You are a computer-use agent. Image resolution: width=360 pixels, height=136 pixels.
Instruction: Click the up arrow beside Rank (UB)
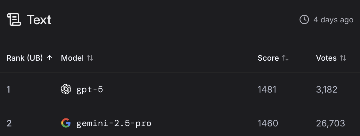49,58
